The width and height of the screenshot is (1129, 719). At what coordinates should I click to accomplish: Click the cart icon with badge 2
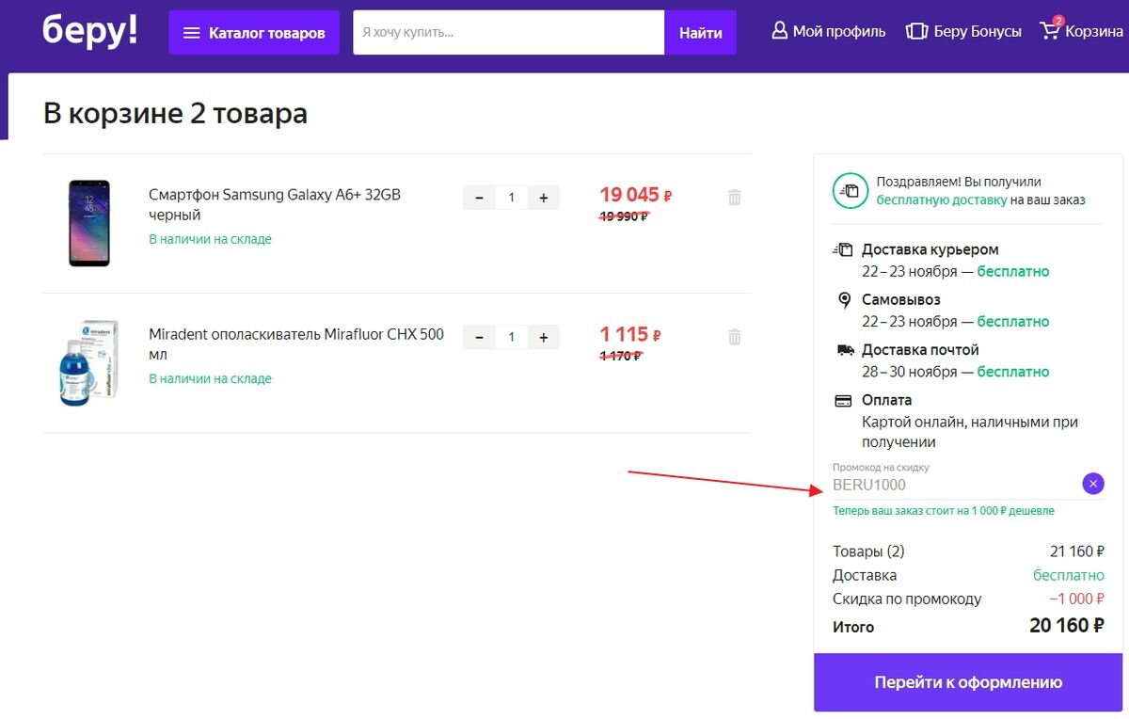(x=1050, y=30)
